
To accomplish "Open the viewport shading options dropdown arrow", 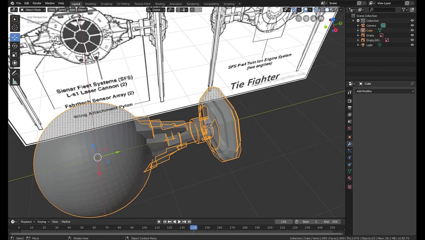I will (341, 10).
